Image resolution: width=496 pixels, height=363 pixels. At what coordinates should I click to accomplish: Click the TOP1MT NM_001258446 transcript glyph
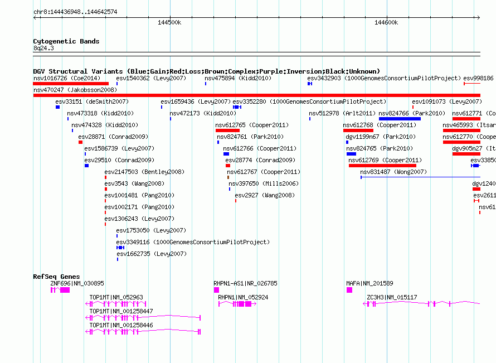pos(143,332)
